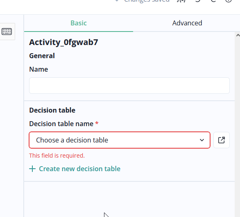Click the Changes saved status text

pos(147,1)
